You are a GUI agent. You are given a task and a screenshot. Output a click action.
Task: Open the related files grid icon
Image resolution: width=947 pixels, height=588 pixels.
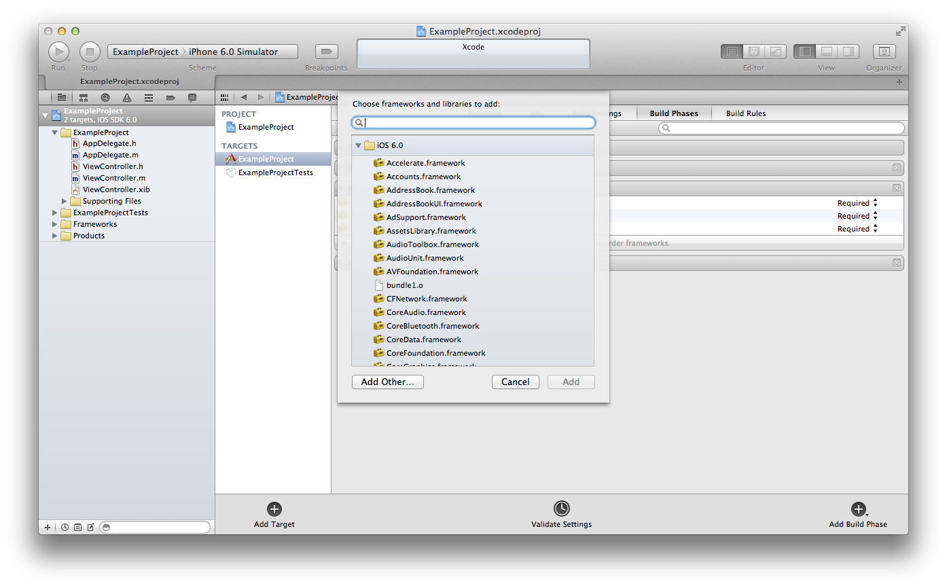coord(225,97)
